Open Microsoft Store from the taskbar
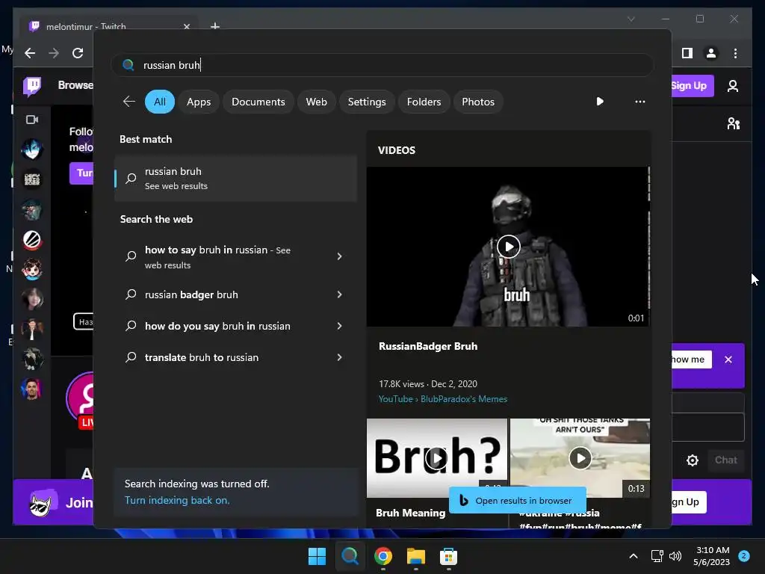The height and width of the screenshot is (574, 765). click(448, 556)
